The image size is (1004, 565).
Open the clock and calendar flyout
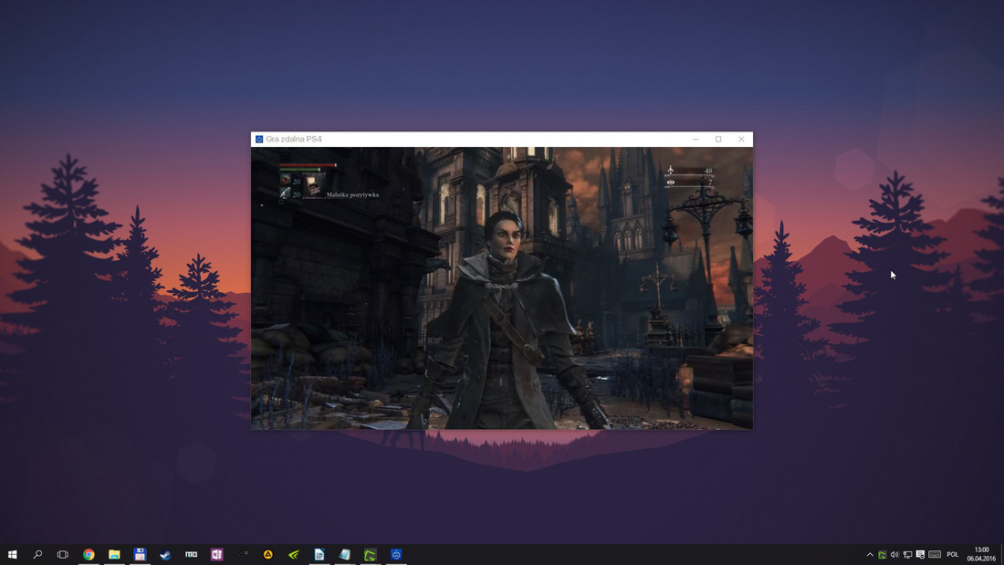click(x=981, y=555)
